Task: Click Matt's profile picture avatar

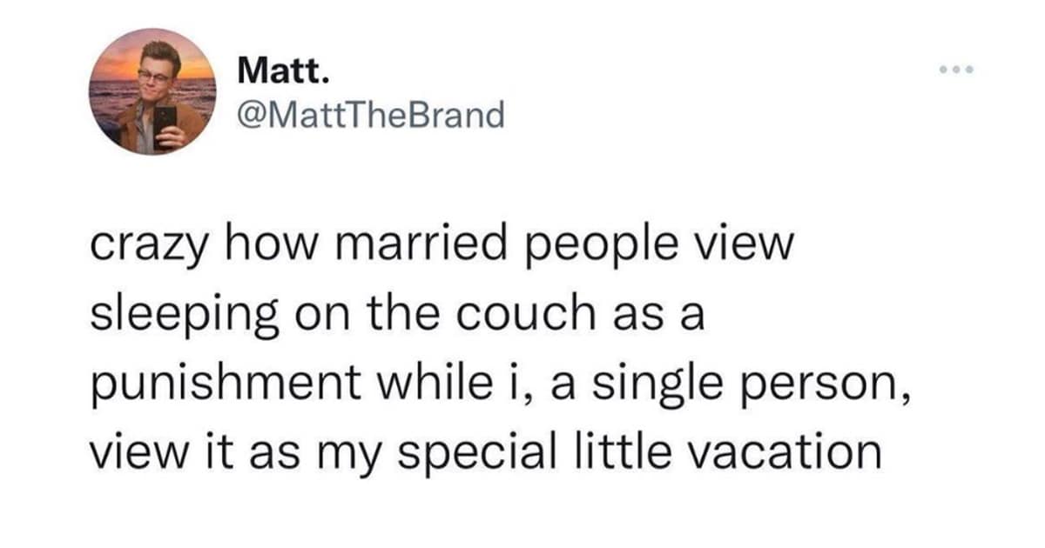Action: coord(152,91)
